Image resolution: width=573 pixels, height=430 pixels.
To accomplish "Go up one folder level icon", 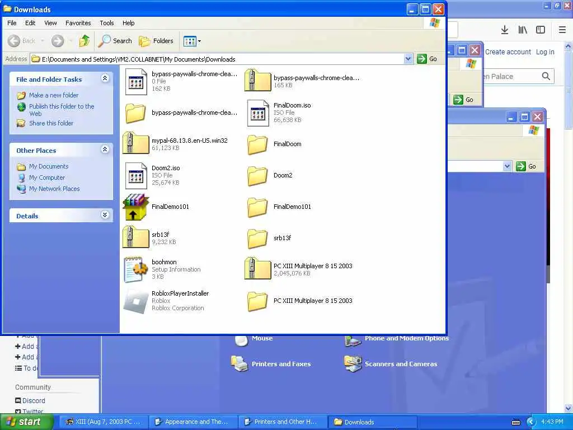I will (84, 41).
